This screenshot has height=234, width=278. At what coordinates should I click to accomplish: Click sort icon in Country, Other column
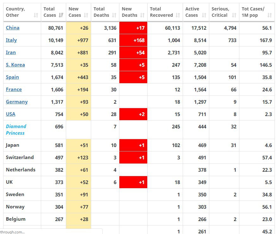pos(36,15)
